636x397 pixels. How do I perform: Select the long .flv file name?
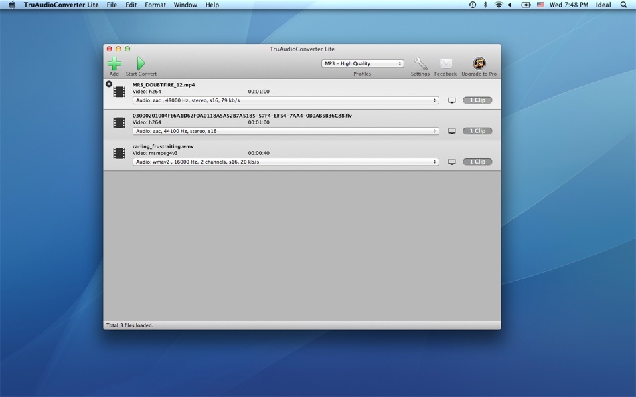[x=242, y=116]
